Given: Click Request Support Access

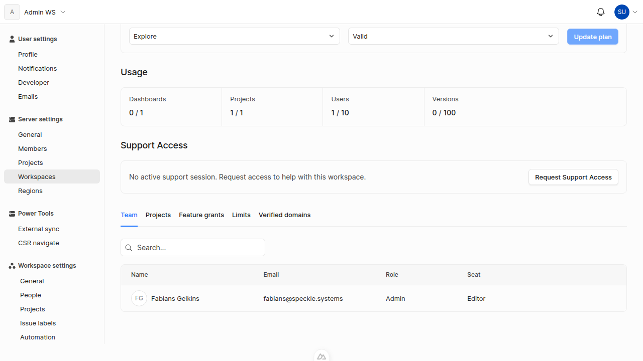Looking at the screenshot, I should 573,177.
